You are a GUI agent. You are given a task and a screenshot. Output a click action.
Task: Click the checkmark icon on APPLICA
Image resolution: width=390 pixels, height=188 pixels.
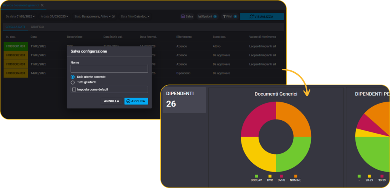click(x=128, y=101)
